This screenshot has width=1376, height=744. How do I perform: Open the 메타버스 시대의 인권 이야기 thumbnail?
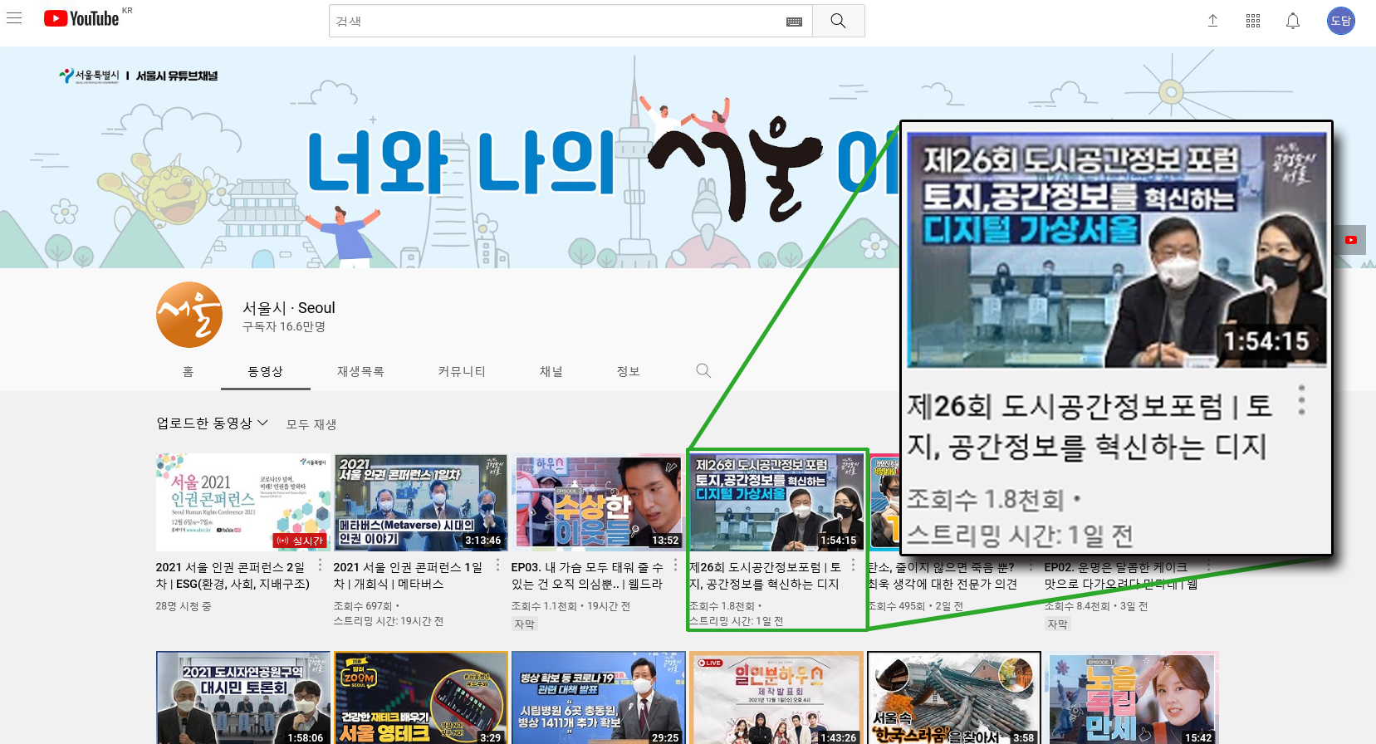[420, 502]
